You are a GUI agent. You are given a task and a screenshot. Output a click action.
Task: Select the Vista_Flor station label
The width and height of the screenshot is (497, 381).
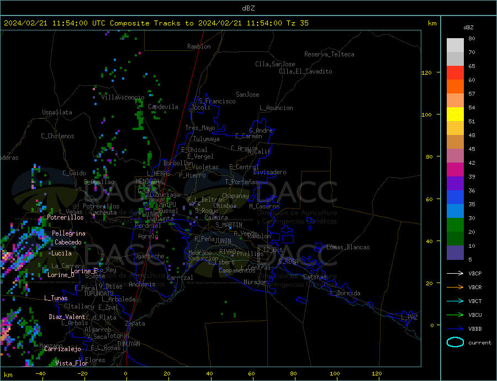tap(72, 363)
